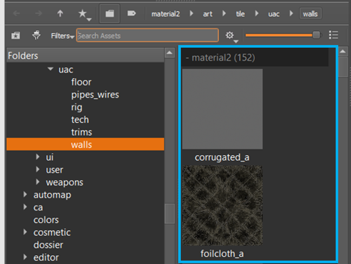Click the tag label icon
Screen dimensions: 351x264
[131, 14]
